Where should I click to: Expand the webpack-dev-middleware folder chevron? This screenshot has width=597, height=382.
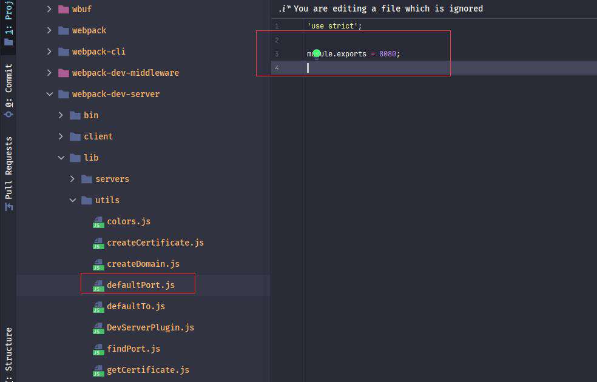click(49, 73)
